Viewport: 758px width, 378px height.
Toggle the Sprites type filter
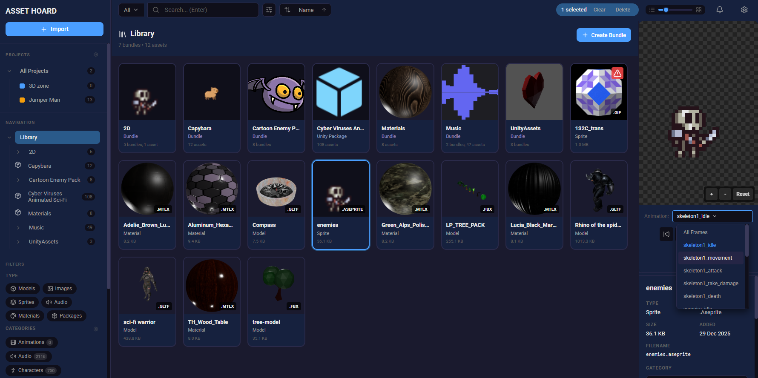tap(22, 302)
